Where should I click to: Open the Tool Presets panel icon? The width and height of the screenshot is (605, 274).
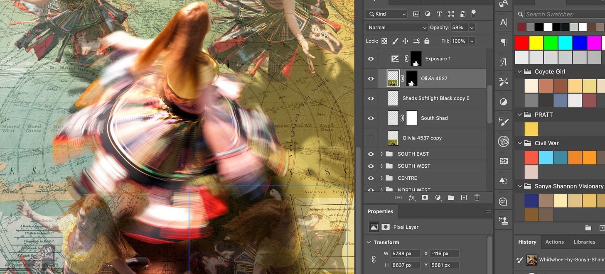504,82
